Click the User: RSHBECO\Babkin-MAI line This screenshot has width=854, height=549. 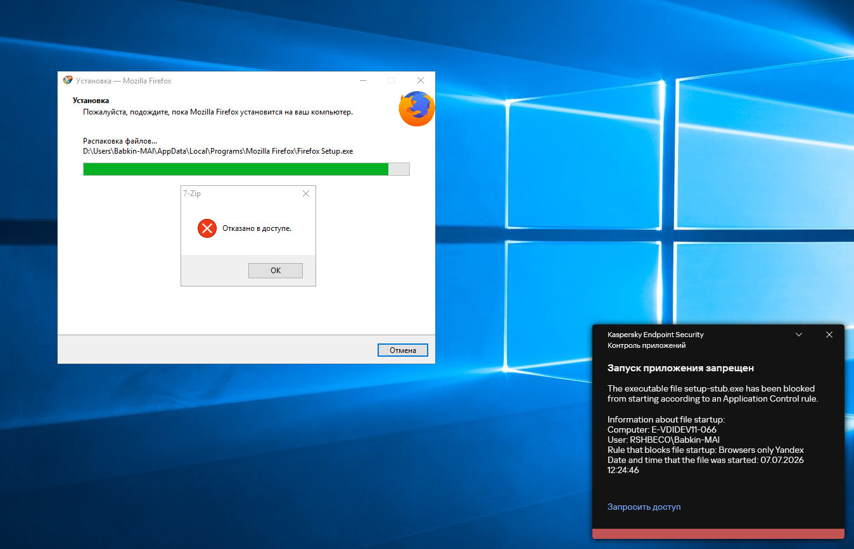tap(663, 440)
